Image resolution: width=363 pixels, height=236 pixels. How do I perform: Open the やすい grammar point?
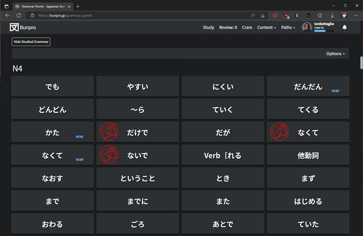tap(138, 86)
